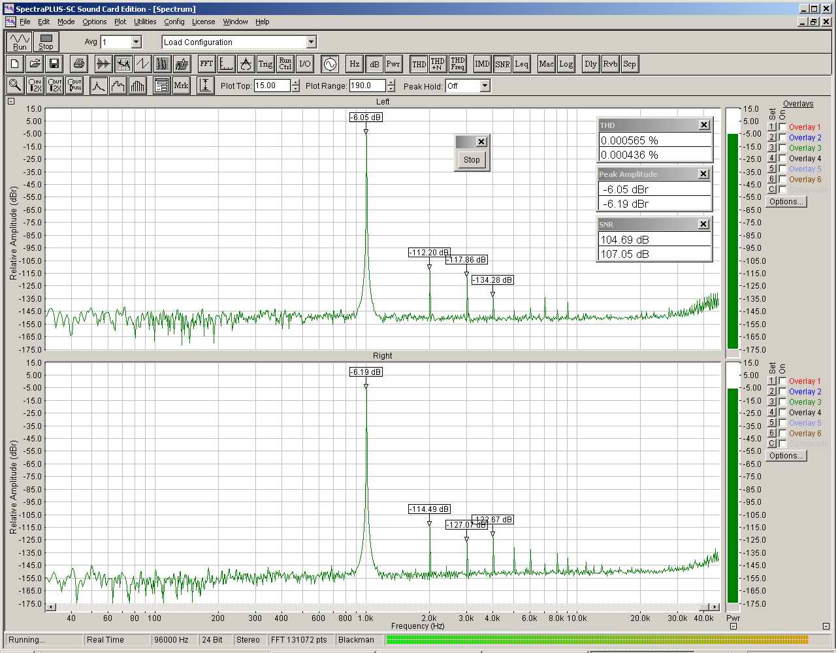
Task: Open the Config menu
Action: 174,22
